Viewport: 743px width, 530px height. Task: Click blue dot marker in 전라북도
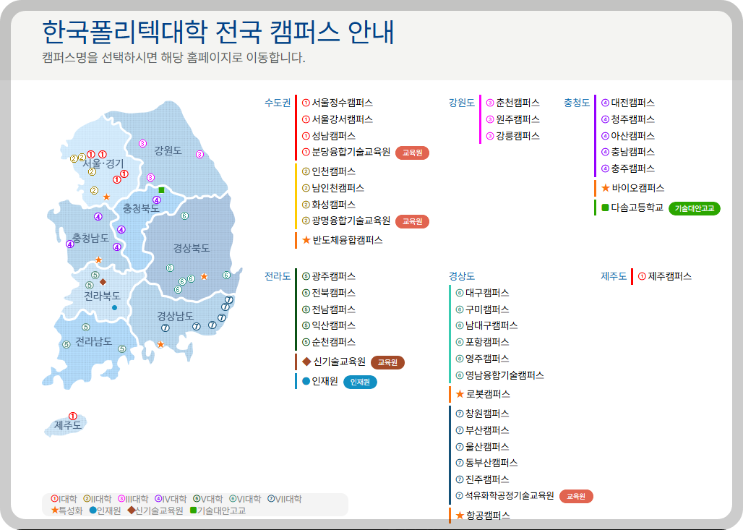point(114,308)
